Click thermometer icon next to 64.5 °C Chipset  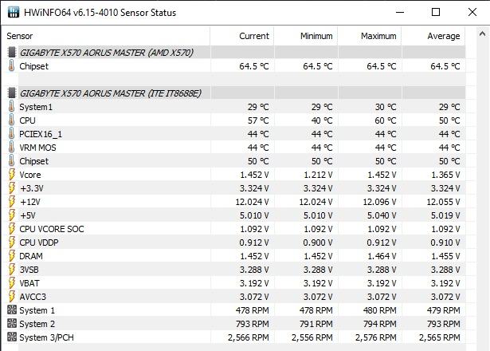(x=12, y=66)
